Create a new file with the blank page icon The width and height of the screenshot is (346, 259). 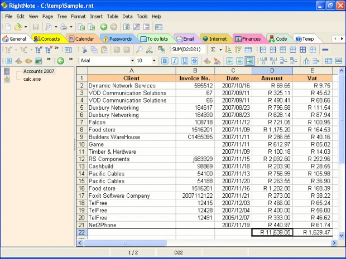coord(8,27)
